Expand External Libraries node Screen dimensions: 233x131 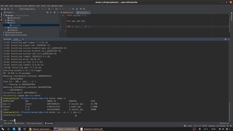[4, 32]
